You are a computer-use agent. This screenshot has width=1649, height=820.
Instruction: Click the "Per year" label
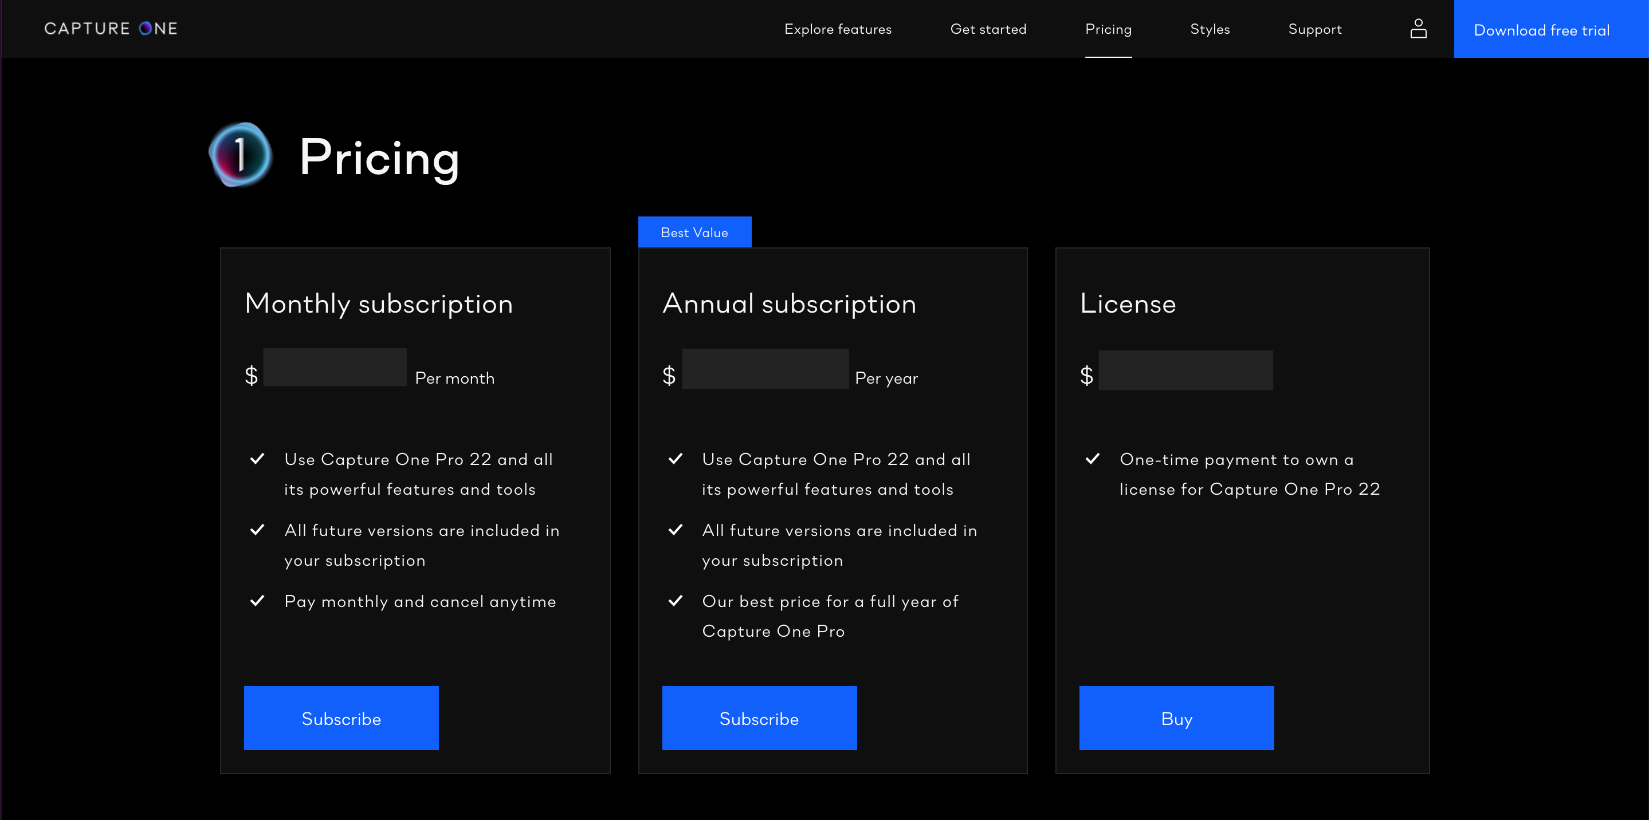tap(886, 379)
